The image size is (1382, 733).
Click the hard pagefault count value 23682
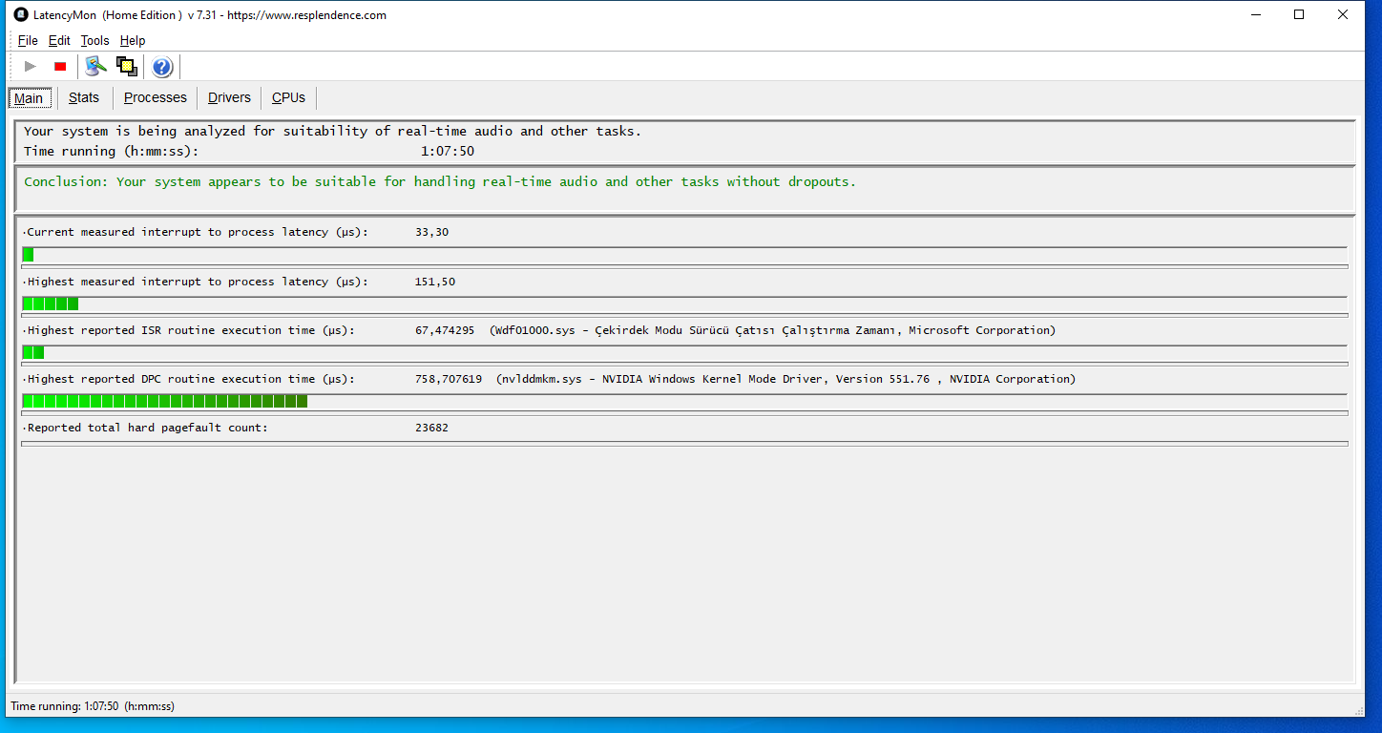[432, 428]
